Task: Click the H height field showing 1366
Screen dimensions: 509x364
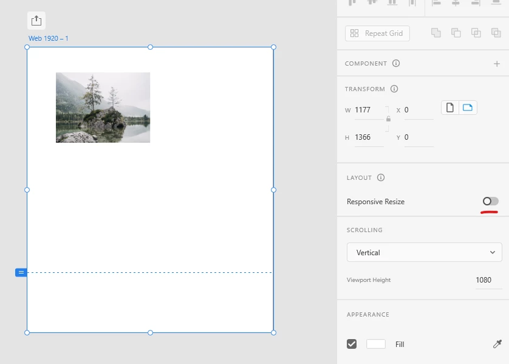Action: pos(369,137)
